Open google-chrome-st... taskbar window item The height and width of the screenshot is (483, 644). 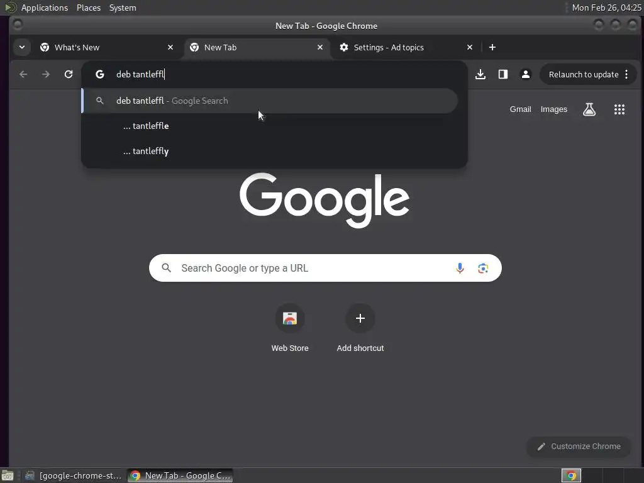73,475
